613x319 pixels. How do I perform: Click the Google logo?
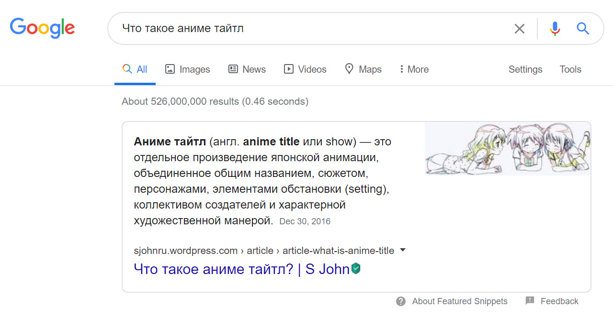tap(42, 28)
